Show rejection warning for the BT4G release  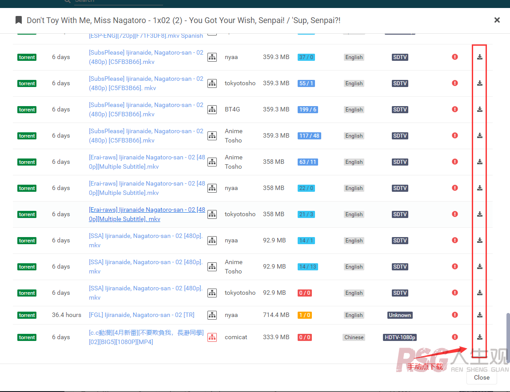point(455,109)
